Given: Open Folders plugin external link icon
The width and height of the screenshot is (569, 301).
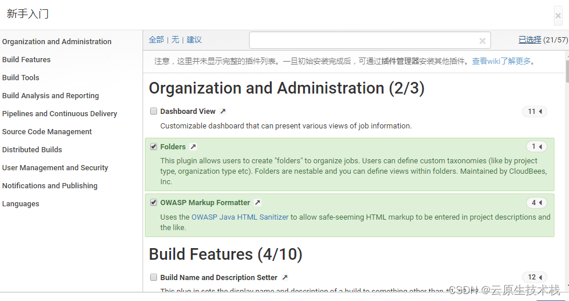Looking at the screenshot, I should (x=193, y=147).
